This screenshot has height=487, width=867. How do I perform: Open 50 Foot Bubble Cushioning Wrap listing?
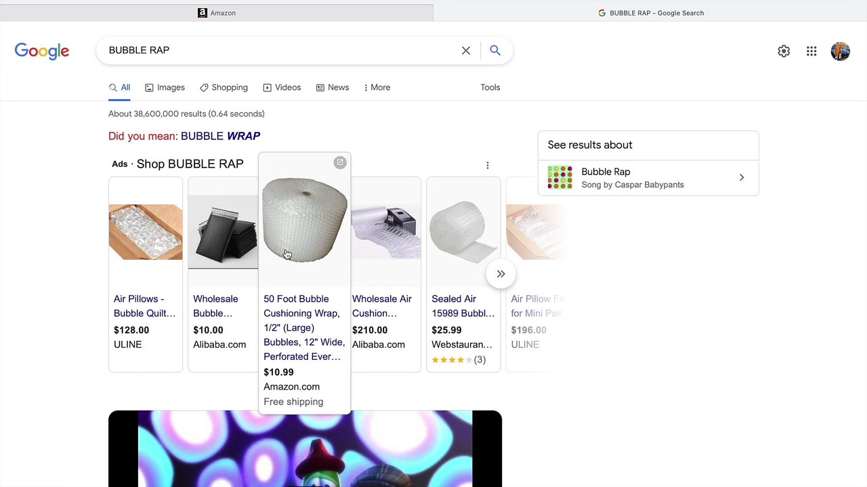pyautogui.click(x=304, y=327)
